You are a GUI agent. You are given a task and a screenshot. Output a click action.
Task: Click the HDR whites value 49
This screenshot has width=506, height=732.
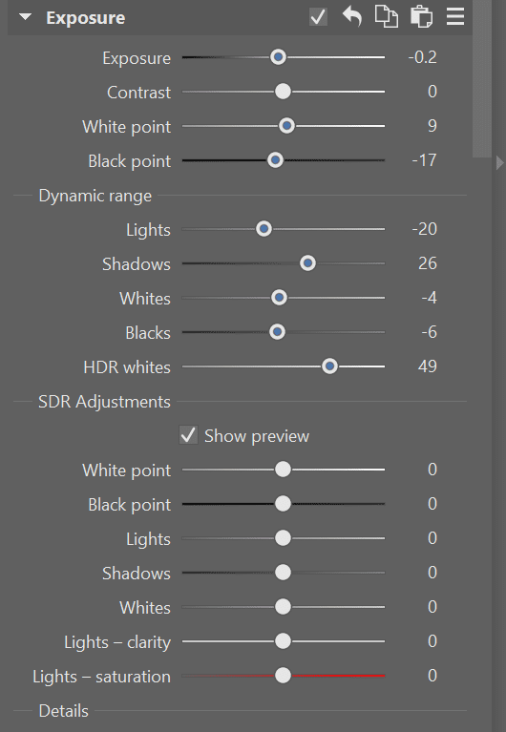click(428, 366)
